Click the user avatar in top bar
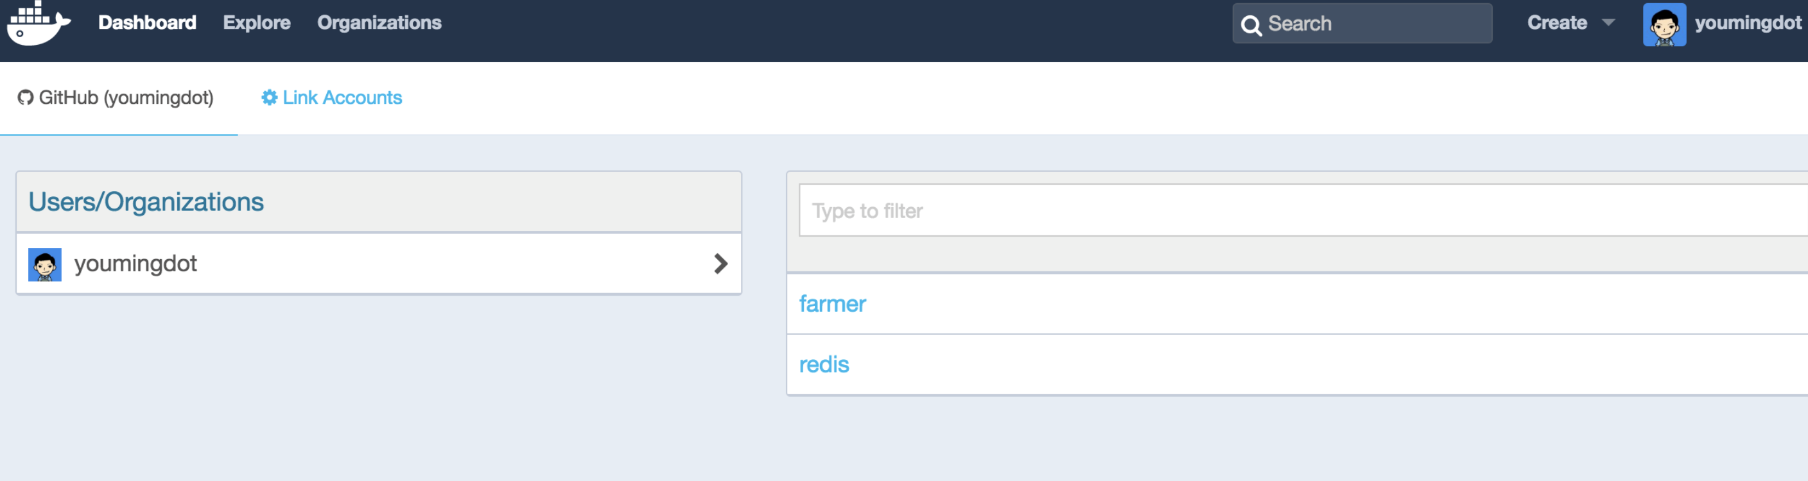The image size is (1808, 481). coord(1664,24)
